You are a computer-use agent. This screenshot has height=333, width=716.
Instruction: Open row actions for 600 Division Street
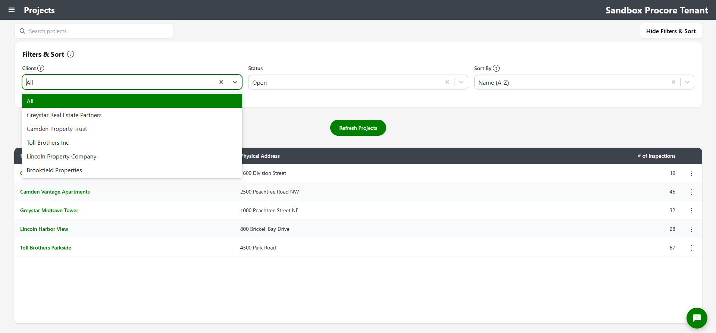691,173
